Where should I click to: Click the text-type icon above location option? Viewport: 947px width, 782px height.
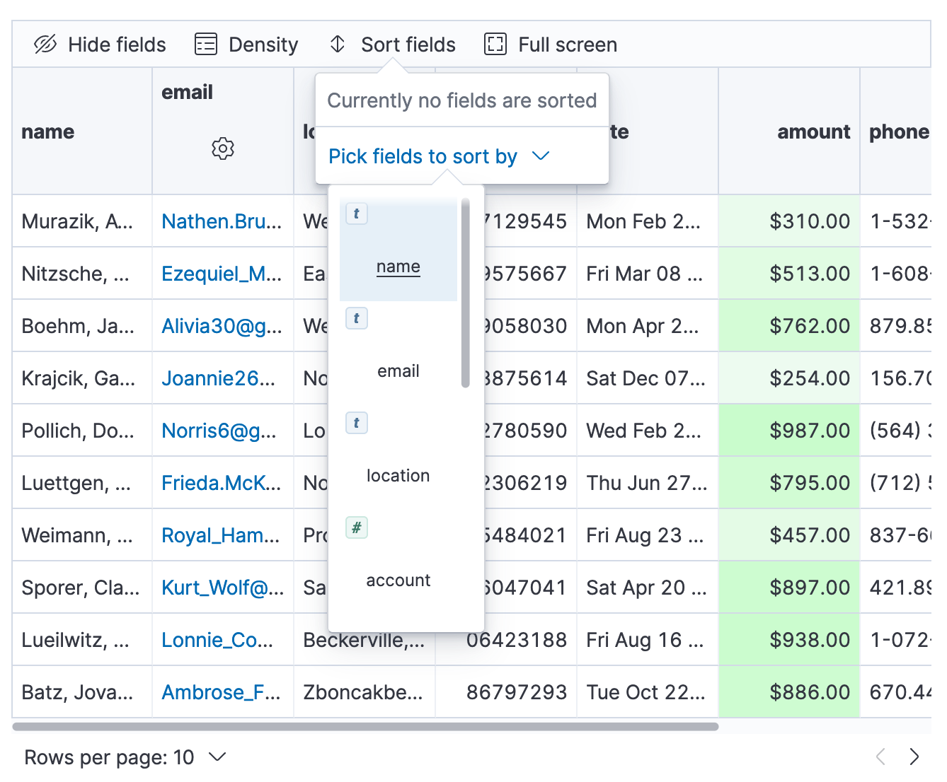[356, 423]
